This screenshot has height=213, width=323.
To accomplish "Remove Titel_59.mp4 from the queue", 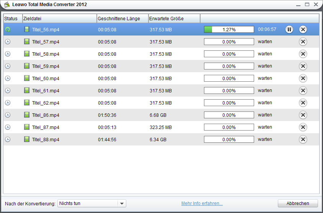I will [x=303, y=66].
